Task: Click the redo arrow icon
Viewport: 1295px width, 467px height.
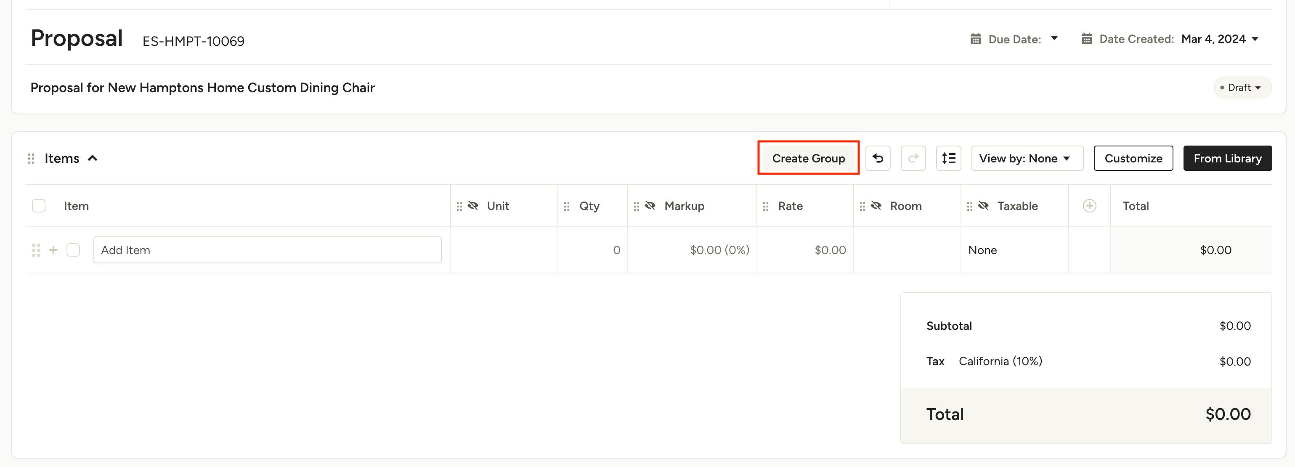Action: 913,158
